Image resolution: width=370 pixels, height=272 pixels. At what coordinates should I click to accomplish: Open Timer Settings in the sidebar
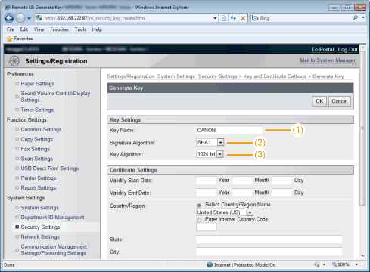tap(37, 110)
